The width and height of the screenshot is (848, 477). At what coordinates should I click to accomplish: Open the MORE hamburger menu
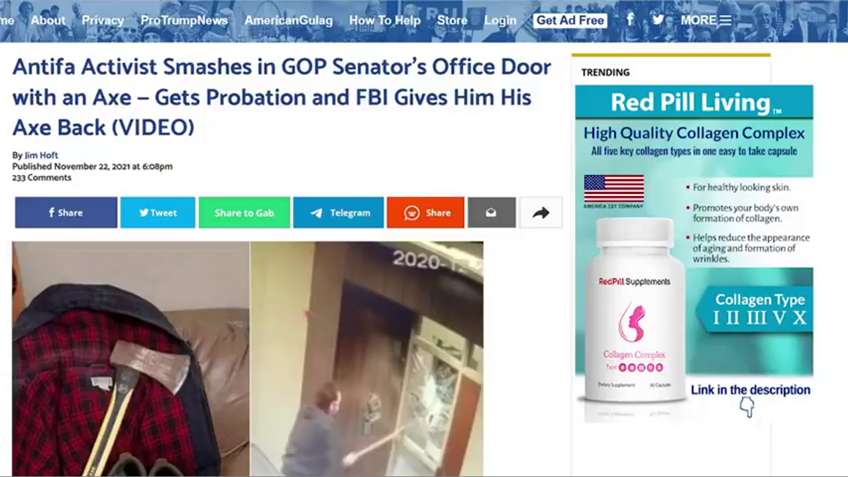click(706, 21)
